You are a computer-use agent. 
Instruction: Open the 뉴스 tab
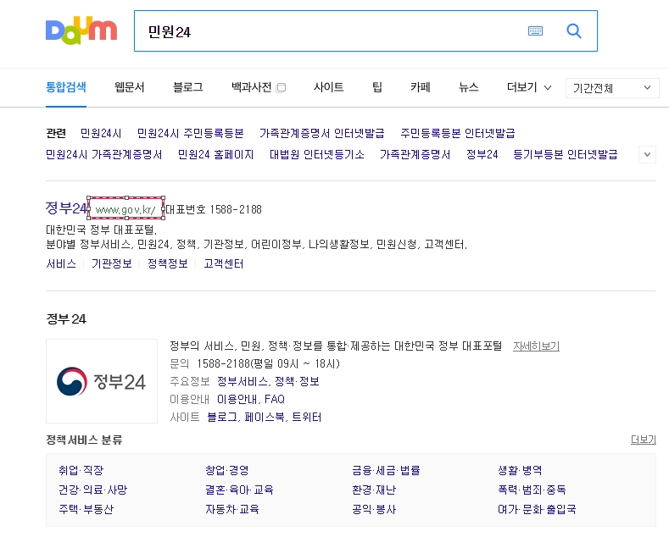(x=469, y=87)
